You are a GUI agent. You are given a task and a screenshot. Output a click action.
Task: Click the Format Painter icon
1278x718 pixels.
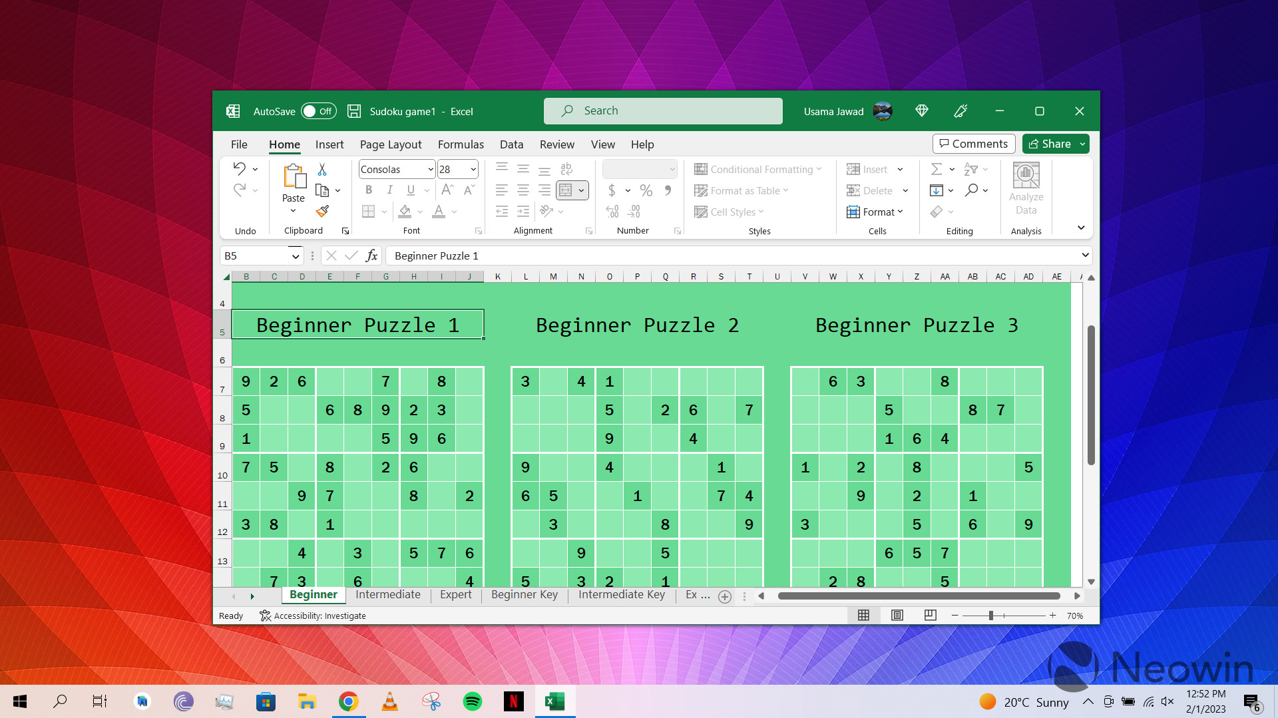(323, 211)
